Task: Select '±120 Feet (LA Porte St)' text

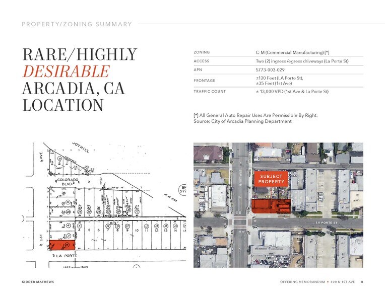Action: click(279, 78)
